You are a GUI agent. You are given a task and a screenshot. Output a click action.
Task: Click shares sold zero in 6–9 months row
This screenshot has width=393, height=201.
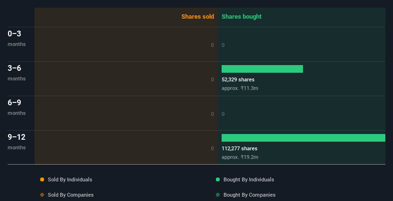[x=213, y=114]
